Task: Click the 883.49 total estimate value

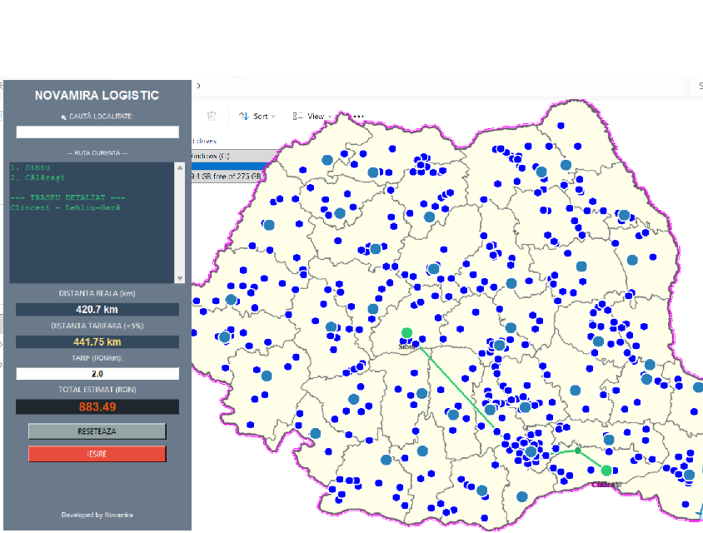Action: click(x=97, y=406)
